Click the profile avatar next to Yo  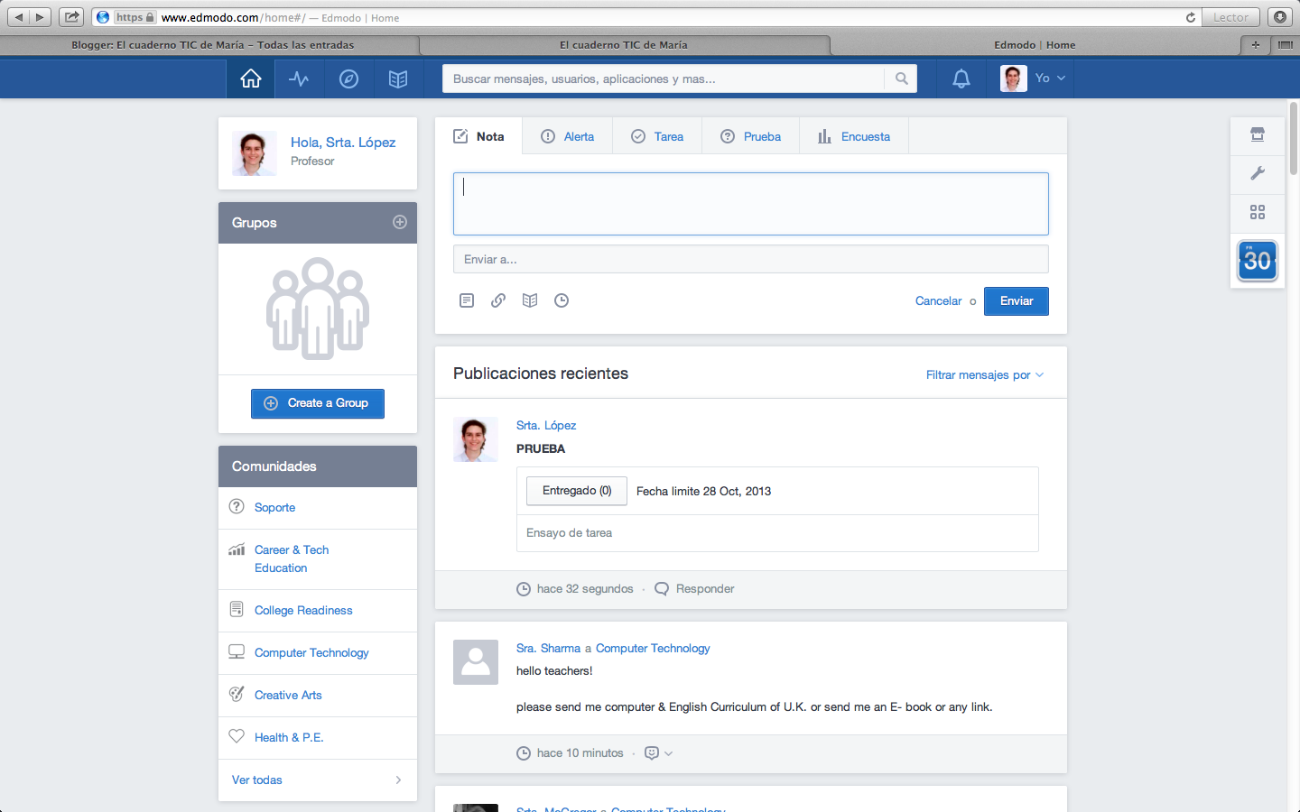point(1014,78)
